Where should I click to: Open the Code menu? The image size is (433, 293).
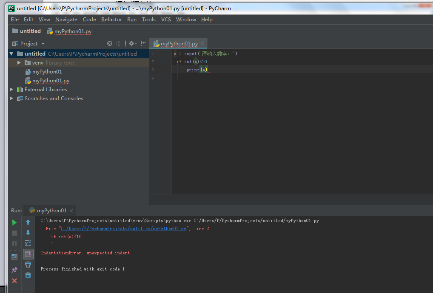pos(89,20)
